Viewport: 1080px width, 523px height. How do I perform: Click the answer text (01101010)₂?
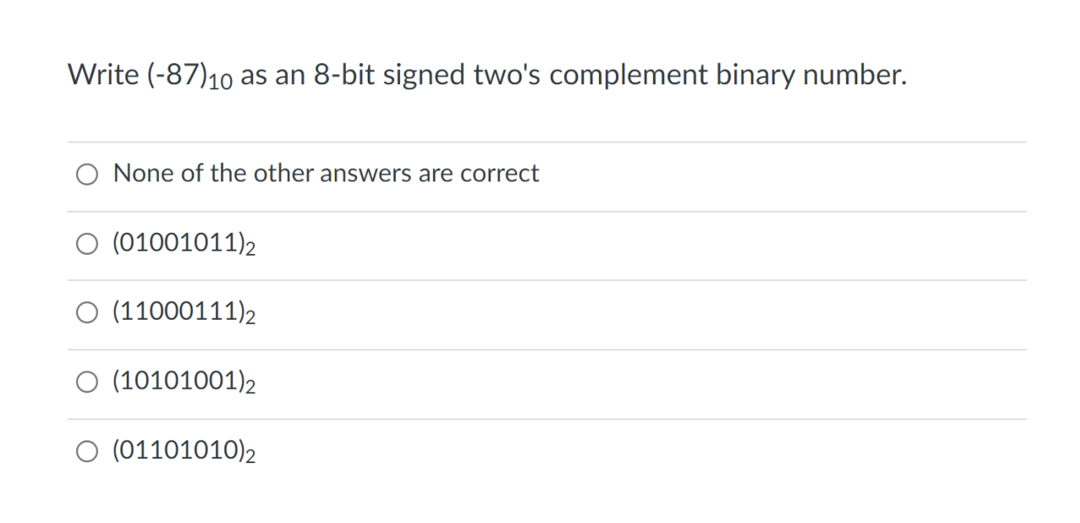[x=184, y=450]
